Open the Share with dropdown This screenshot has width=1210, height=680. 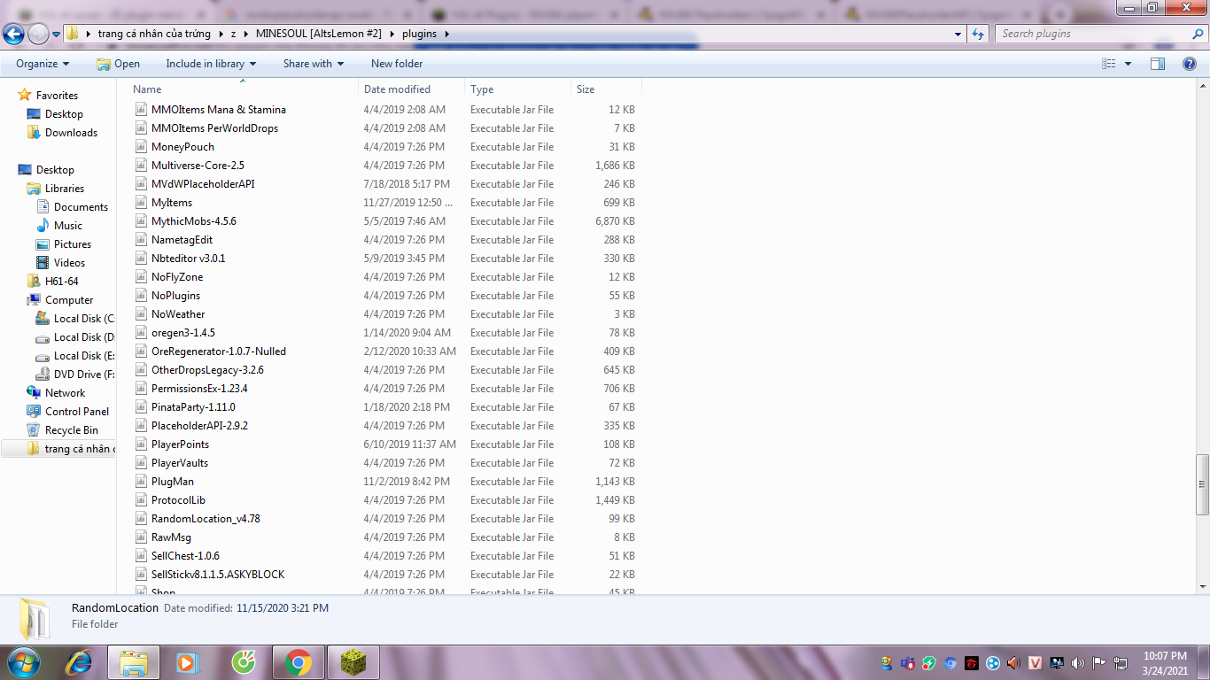coord(314,64)
